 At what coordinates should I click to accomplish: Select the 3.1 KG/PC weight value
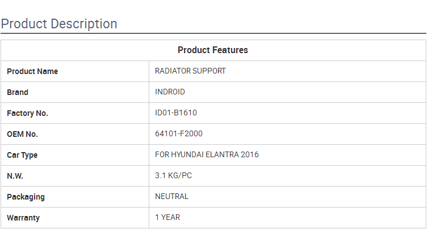click(173, 176)
